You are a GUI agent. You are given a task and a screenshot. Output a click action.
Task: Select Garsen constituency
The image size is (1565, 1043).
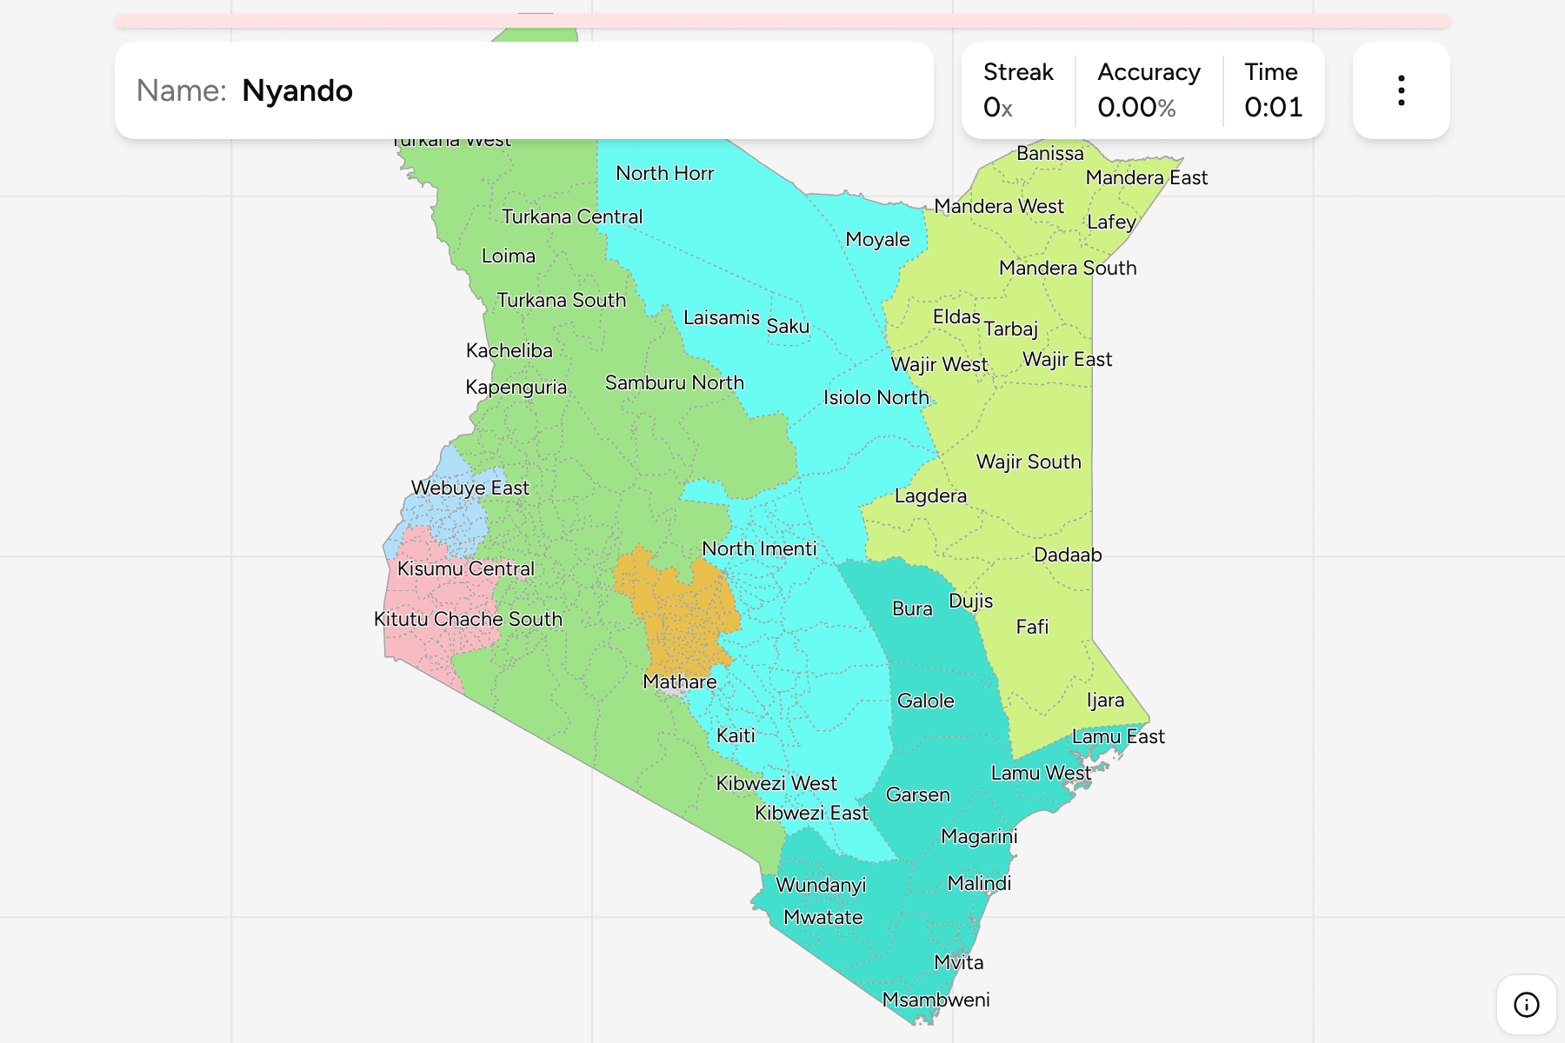click(918, 794)
